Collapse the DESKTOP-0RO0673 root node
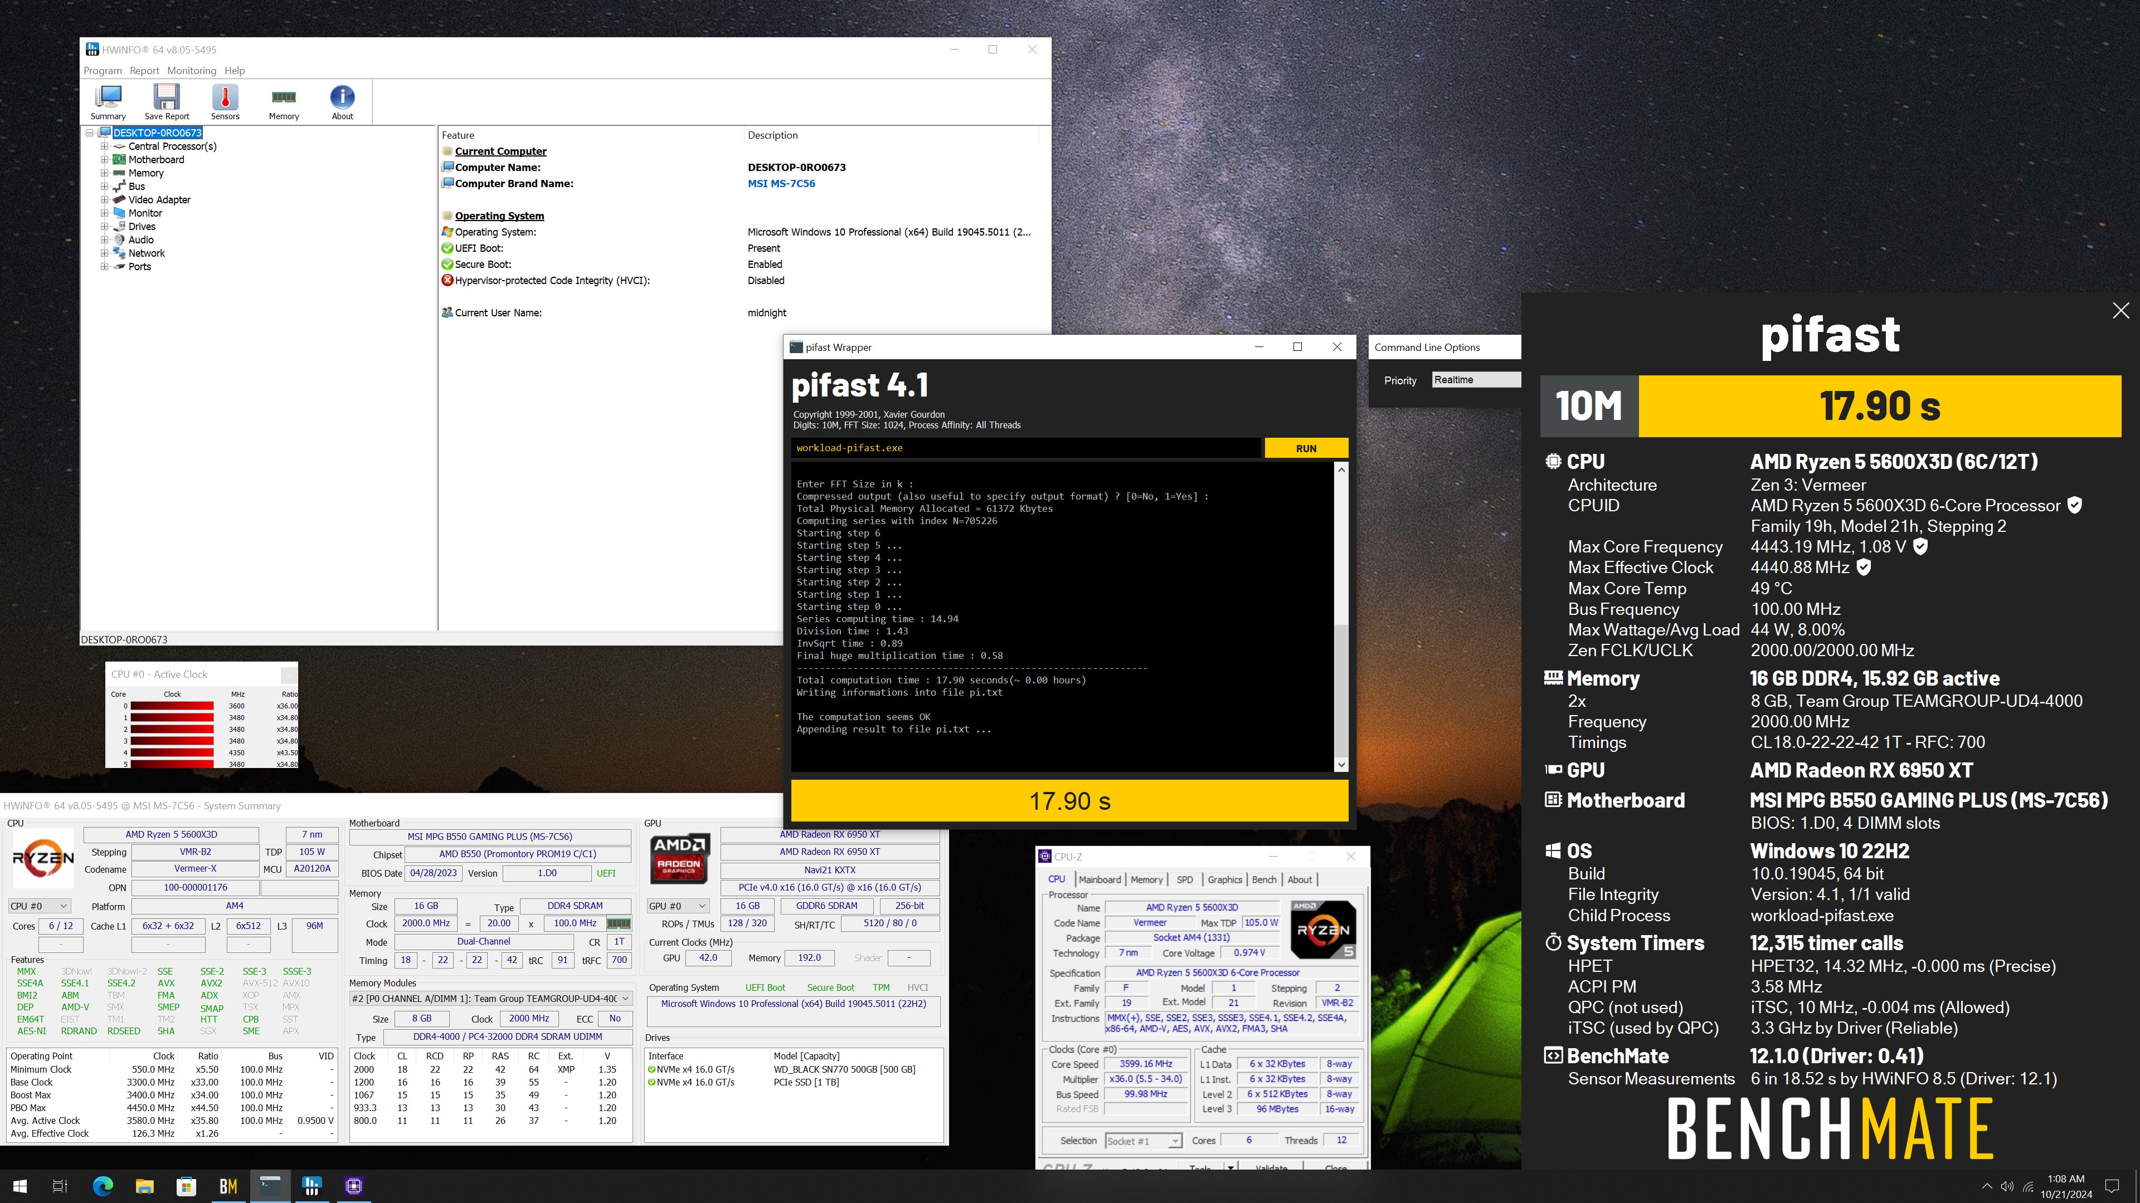 pyautogui.click(x=90, y=133)
